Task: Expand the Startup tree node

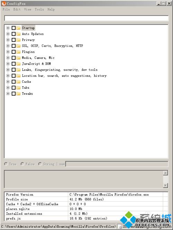Action: click(x=8, y=28)
